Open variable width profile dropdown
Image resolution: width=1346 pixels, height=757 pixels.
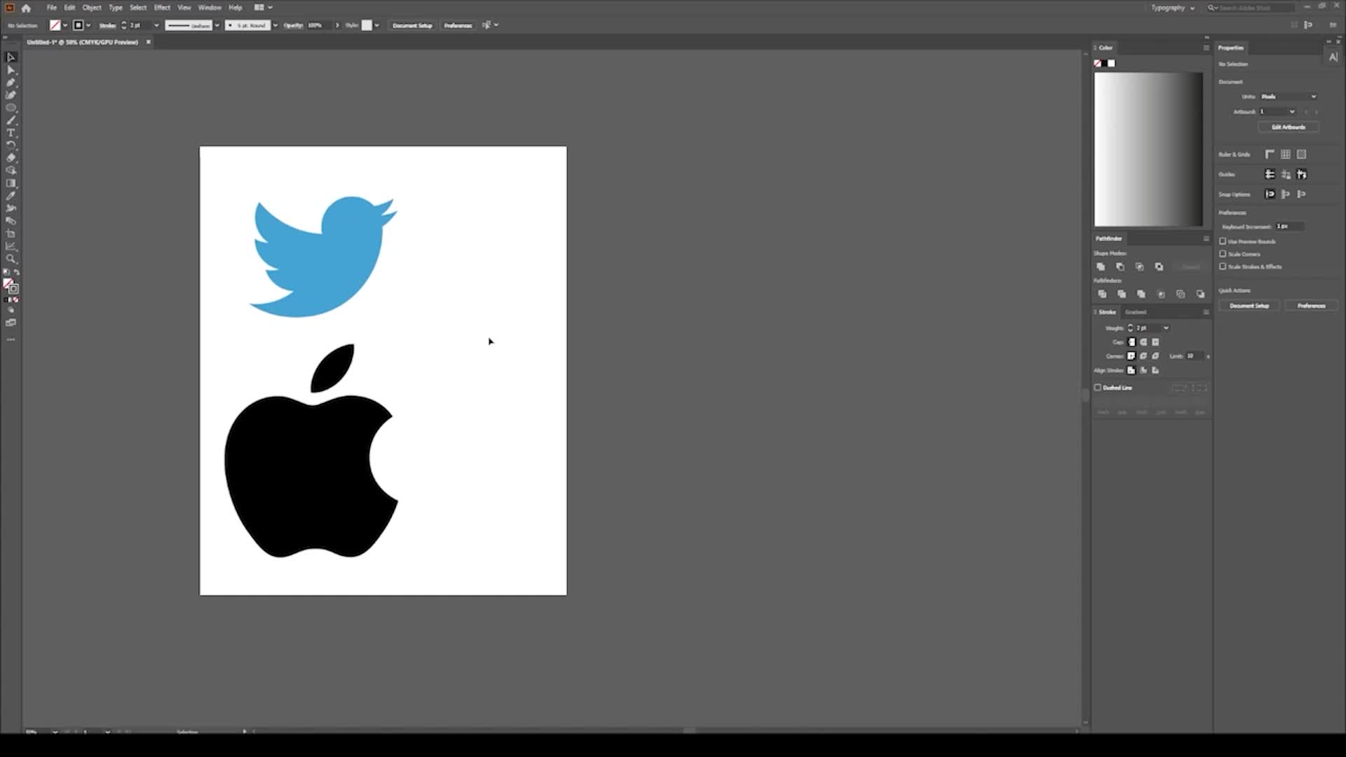pos(217,25)
